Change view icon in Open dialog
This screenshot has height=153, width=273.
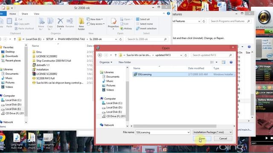click(212, 62)
